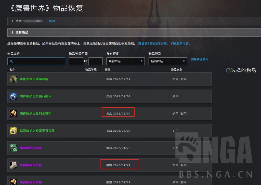261x185 pixels.
Task: Select item 雄鹰之埃尔德南短裤
Action: tap(34, 79)
